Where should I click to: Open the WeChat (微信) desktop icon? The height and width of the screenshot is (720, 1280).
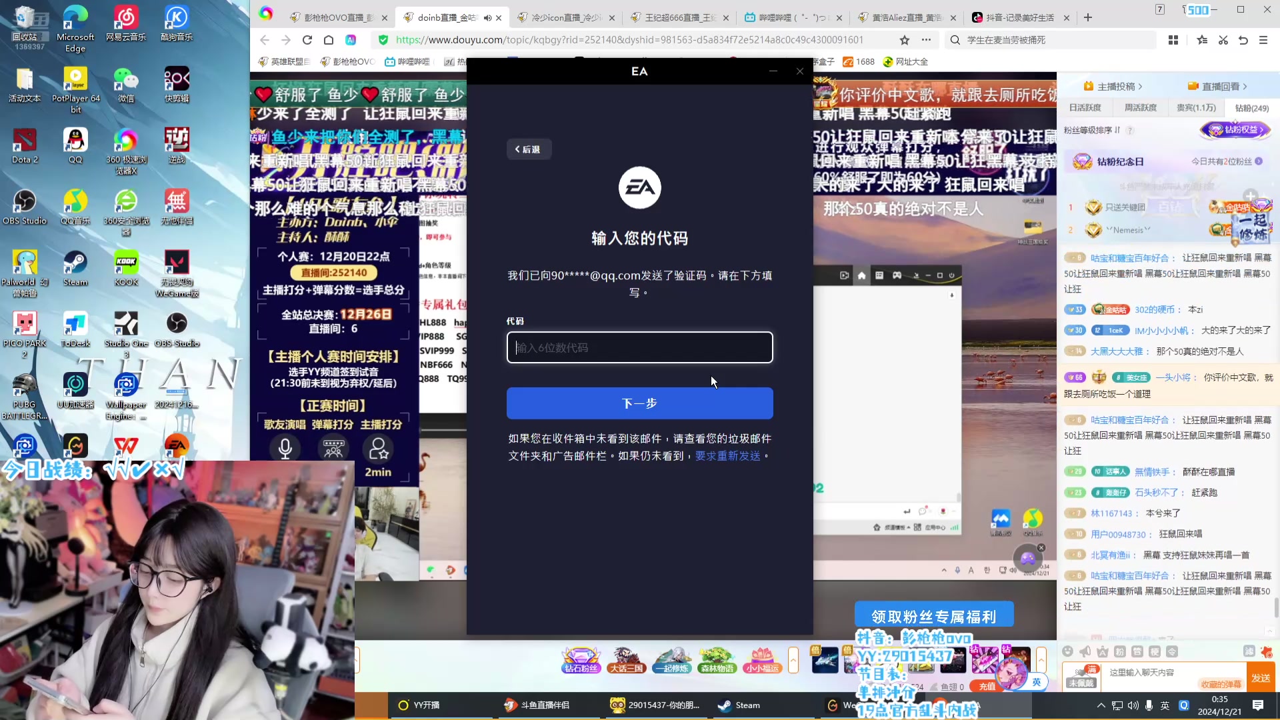point(126,84)
